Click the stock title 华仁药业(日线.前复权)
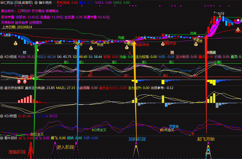 pos(17,3)
